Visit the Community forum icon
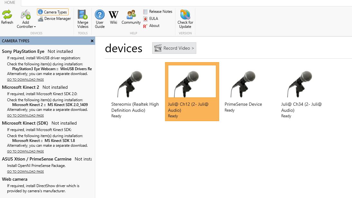The image size is (352, 198). pos(131,17)
